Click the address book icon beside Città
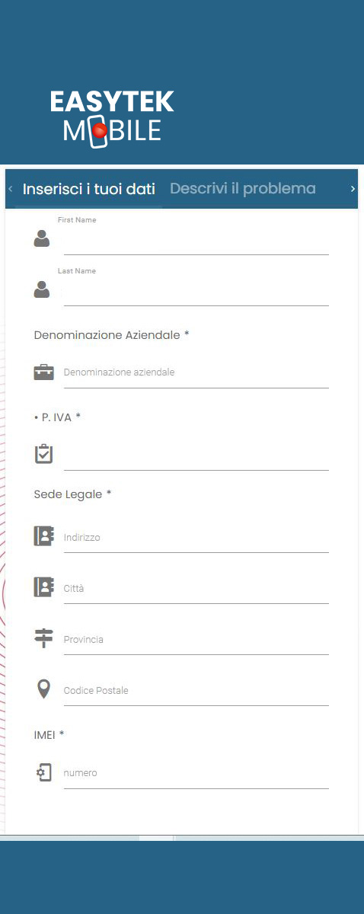Image resolution: width=364 pixels, height=914 pixels. coord(43,587)
